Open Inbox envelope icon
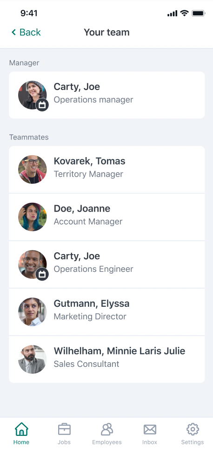This screenshot has height=455, width=213. point(150,429)
